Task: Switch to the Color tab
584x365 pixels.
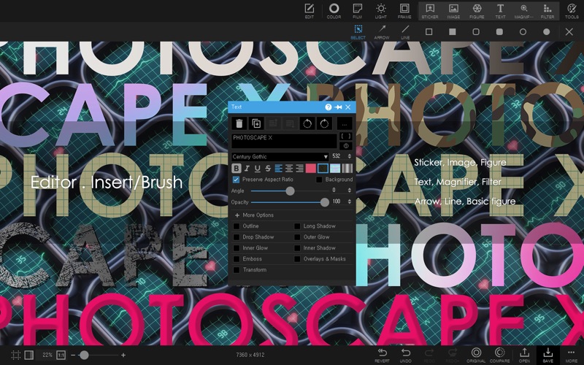Action: click(x=334, y=10)
